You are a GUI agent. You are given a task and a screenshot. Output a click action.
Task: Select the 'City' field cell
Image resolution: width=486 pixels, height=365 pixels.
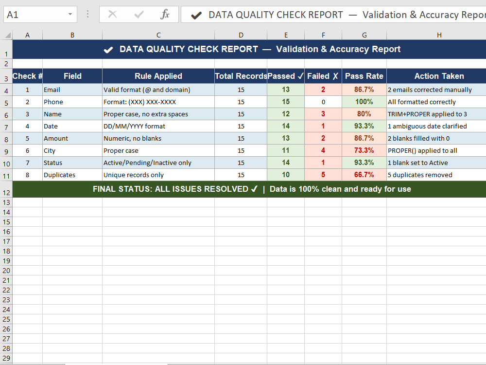[72, 150]
